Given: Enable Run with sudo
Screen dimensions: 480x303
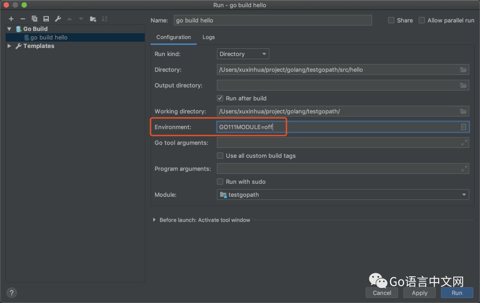Looking at the screenshot, I should tap(220, 182).
